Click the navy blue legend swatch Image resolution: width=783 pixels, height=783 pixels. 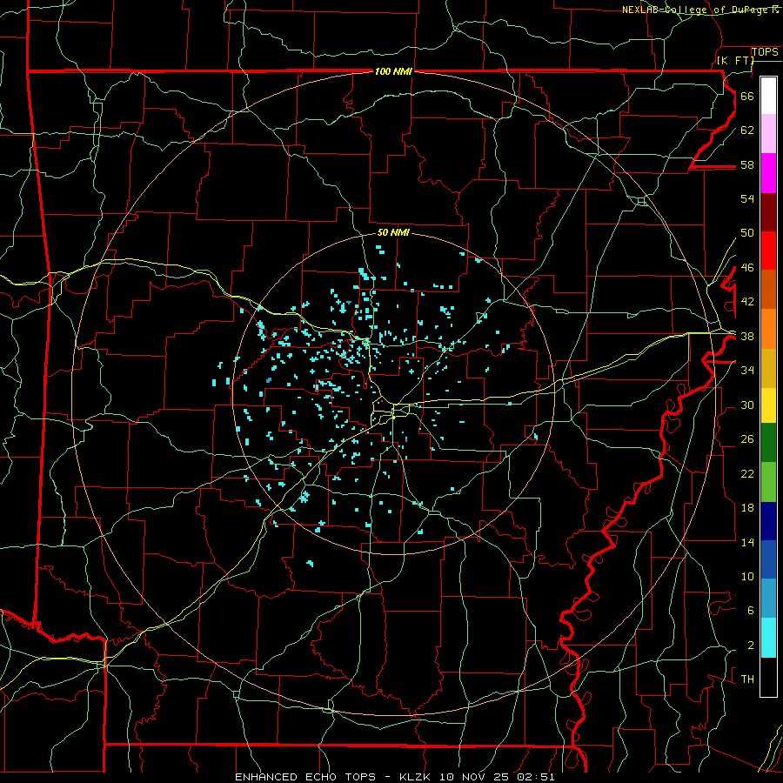[x=768, y=521]
